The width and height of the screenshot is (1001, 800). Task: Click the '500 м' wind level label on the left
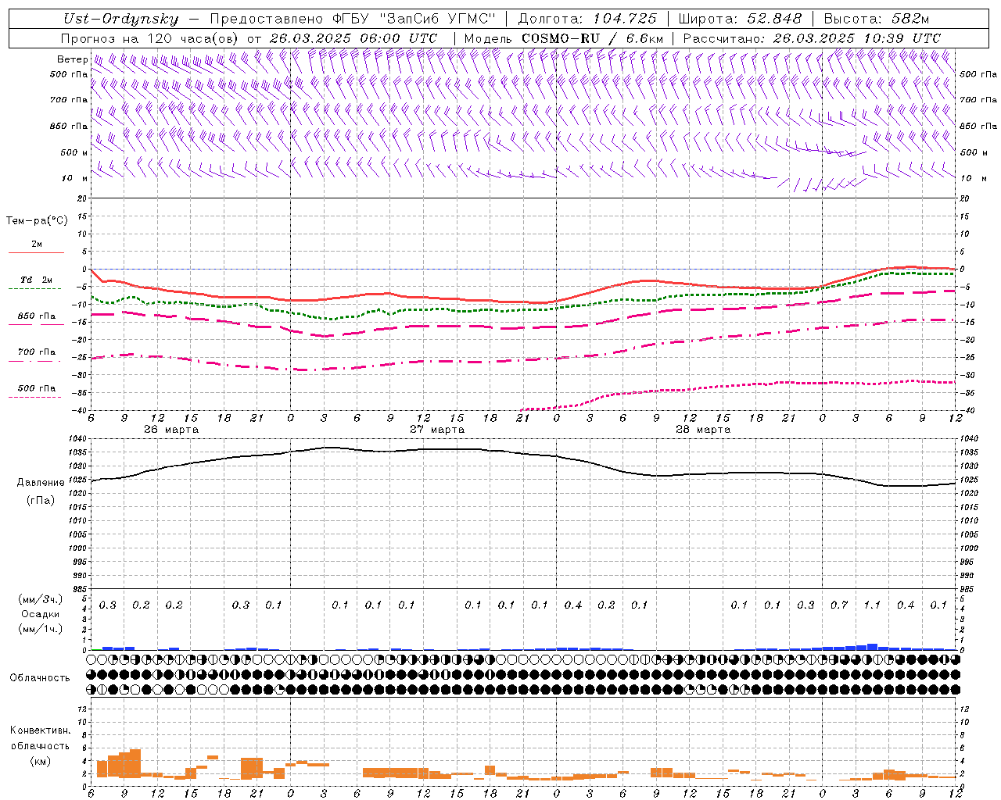74,152
